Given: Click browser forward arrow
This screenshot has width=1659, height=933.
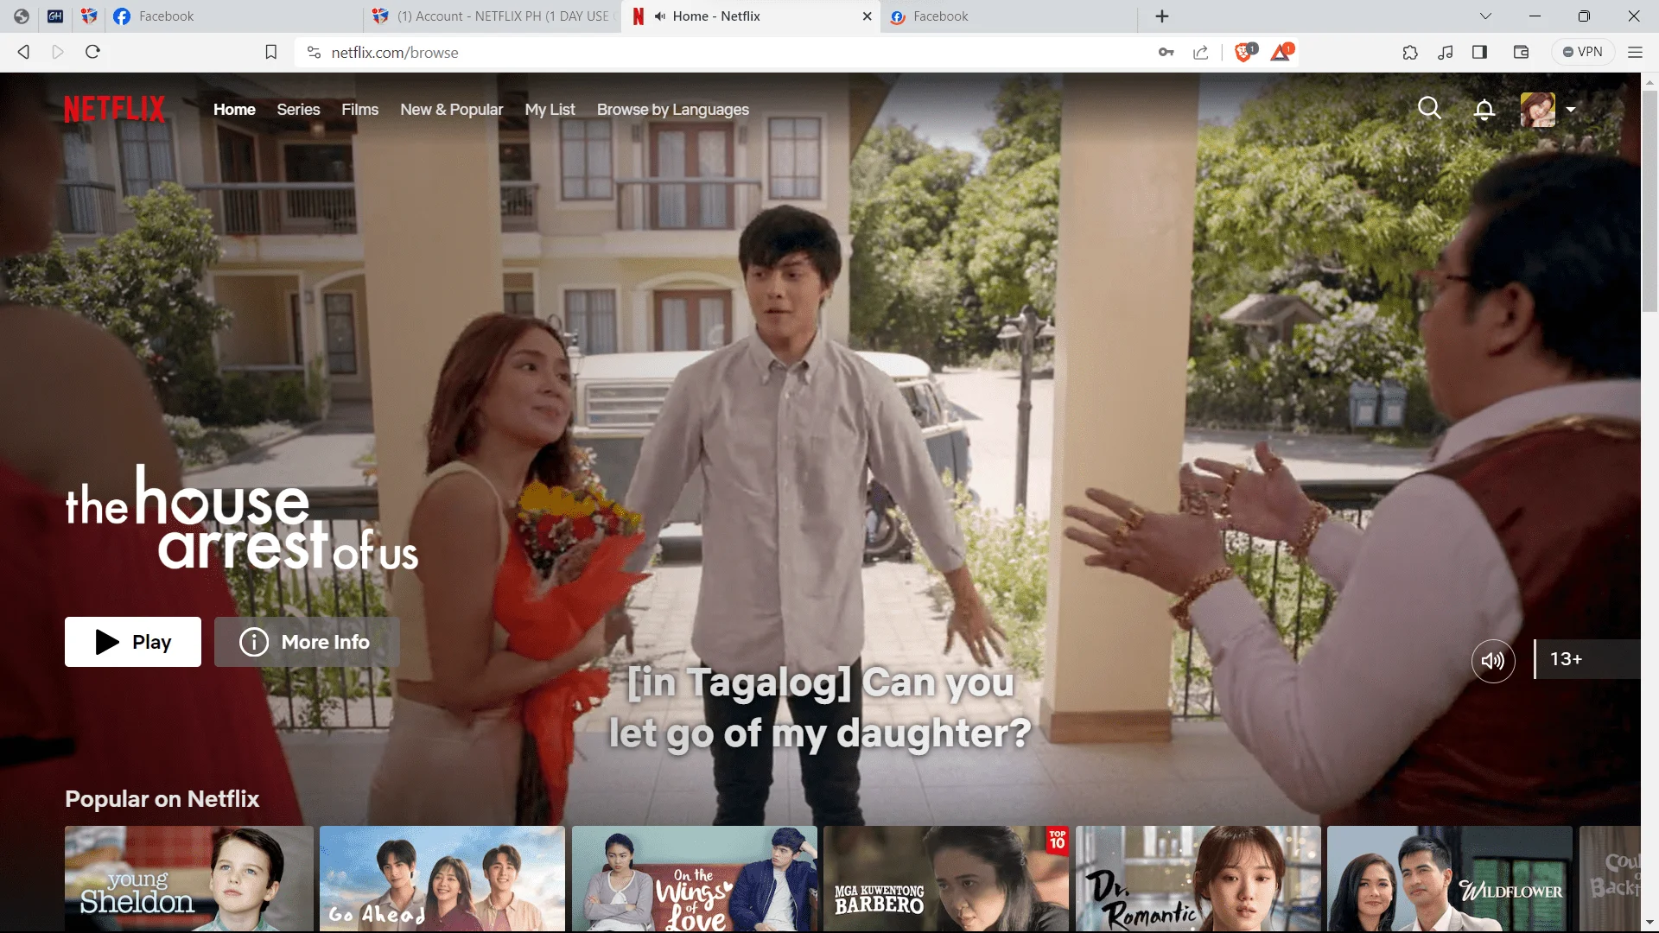Looking at the screenshot, I should 58,52.
